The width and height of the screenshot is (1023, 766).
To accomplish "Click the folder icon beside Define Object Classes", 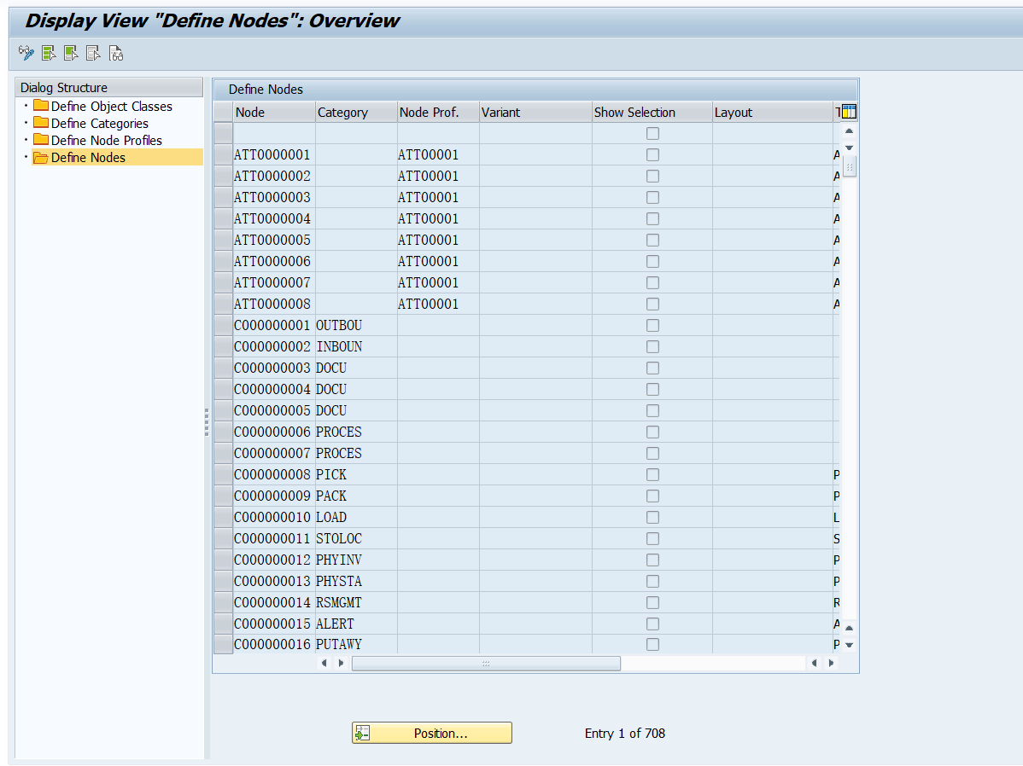I will click(39, 106).
